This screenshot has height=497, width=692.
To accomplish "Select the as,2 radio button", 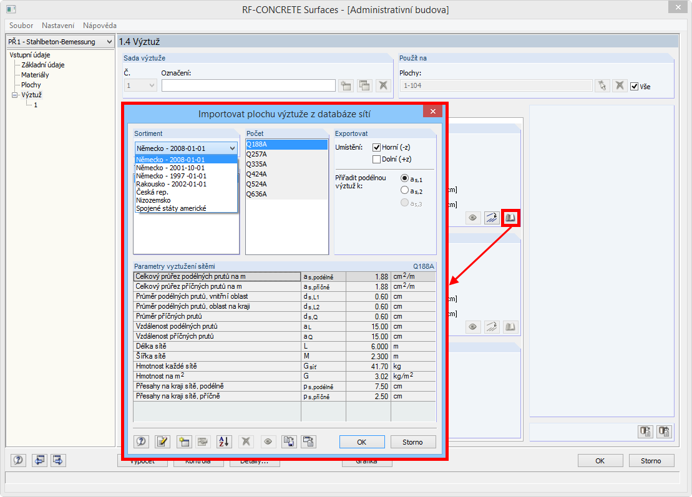I will (404, 191).
